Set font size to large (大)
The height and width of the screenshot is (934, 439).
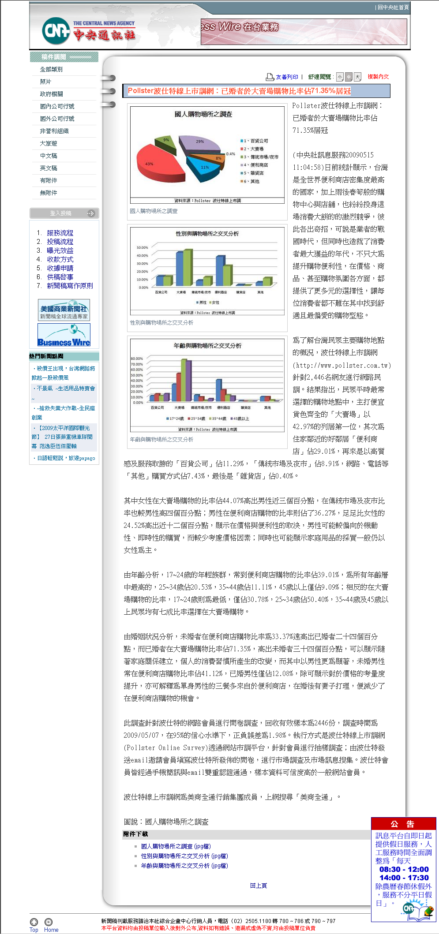coord(357,77)
